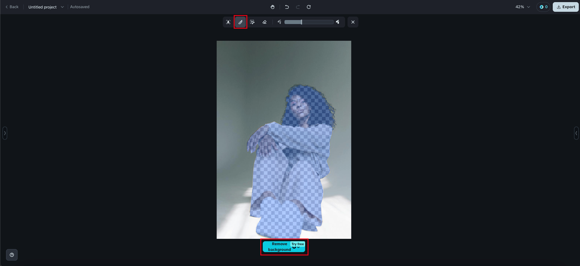This screenshot has width=580, height=266.
Task: Click the small brush size icon
Action: click(x=280, y=22)
